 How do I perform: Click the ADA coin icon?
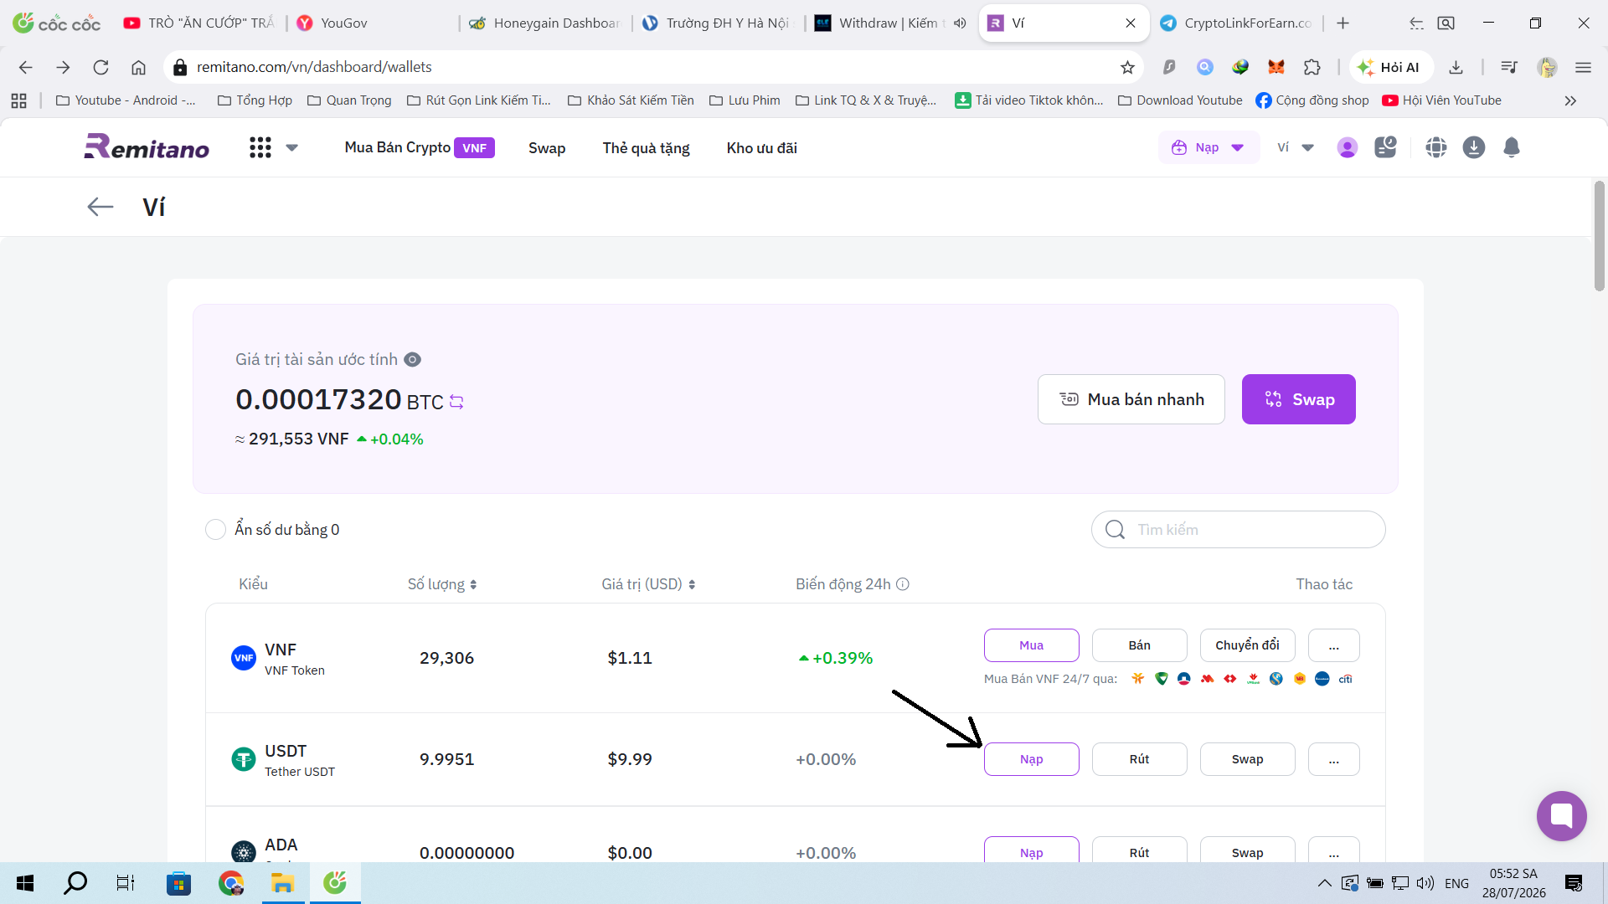coord(244,852)
